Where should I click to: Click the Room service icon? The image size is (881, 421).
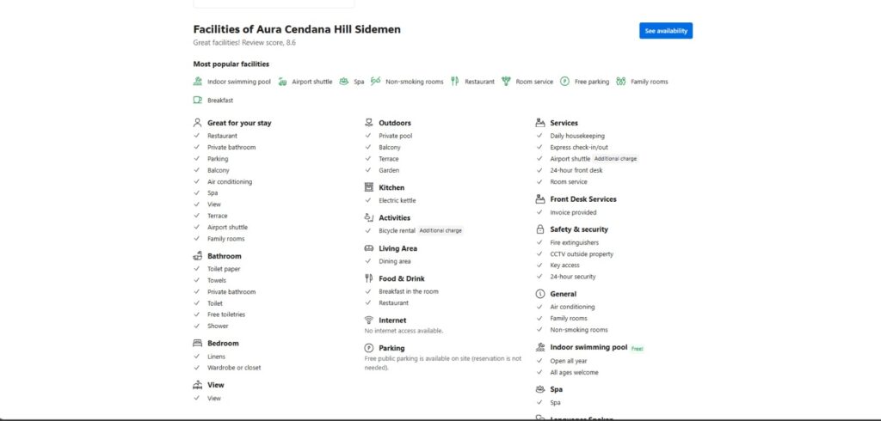[507, 82]
